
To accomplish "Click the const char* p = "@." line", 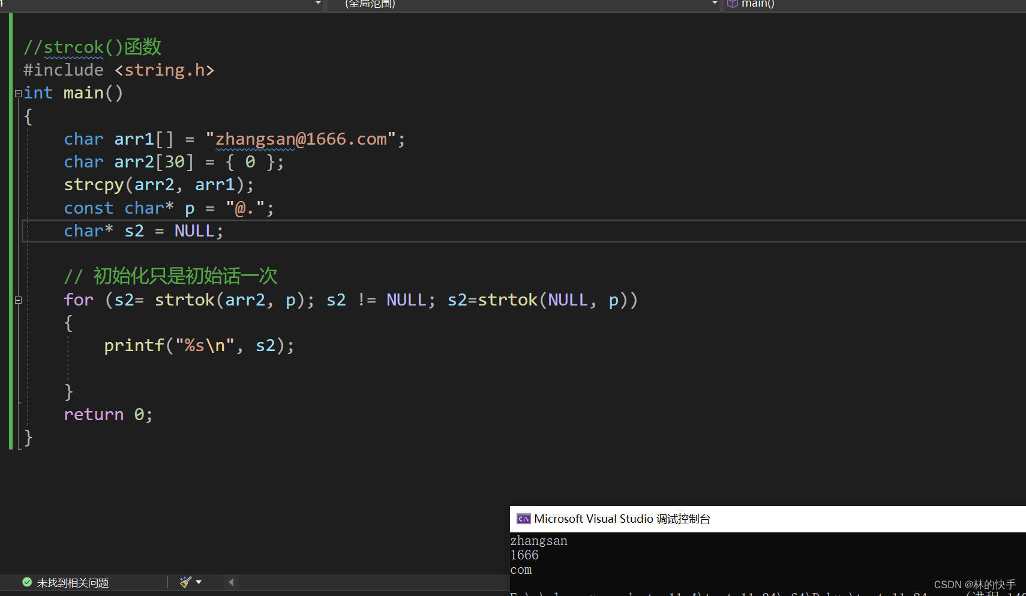I will tap(169, 208).
